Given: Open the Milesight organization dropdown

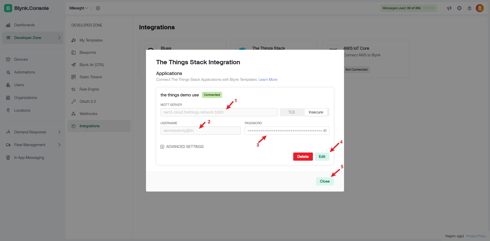Looking at the screenshot, I should (79, 8).
